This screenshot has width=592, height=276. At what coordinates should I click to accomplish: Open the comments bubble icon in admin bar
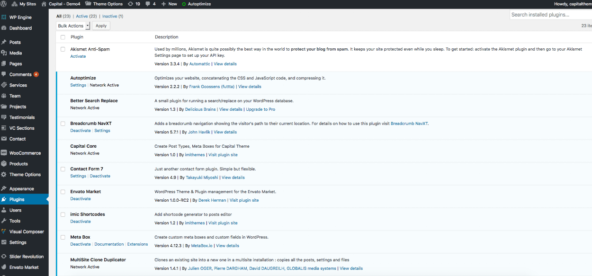[x=148, y=4]
